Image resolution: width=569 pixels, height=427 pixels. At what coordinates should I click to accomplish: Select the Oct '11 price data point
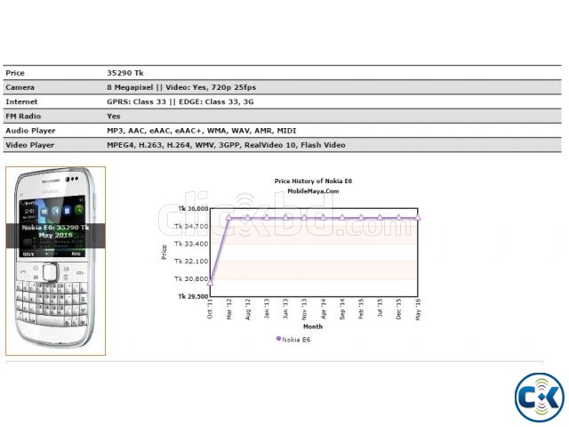tap(210, 282)
